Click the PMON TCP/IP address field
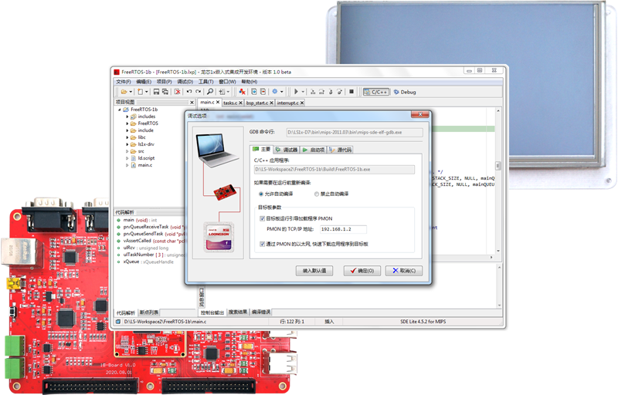618x395 pixels. tap(343, 229)
